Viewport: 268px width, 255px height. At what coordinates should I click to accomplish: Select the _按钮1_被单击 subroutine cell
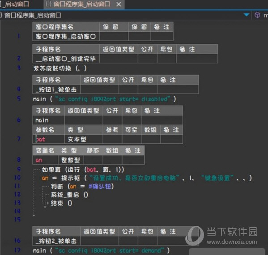pyautogui.click(x=56, y=89)
